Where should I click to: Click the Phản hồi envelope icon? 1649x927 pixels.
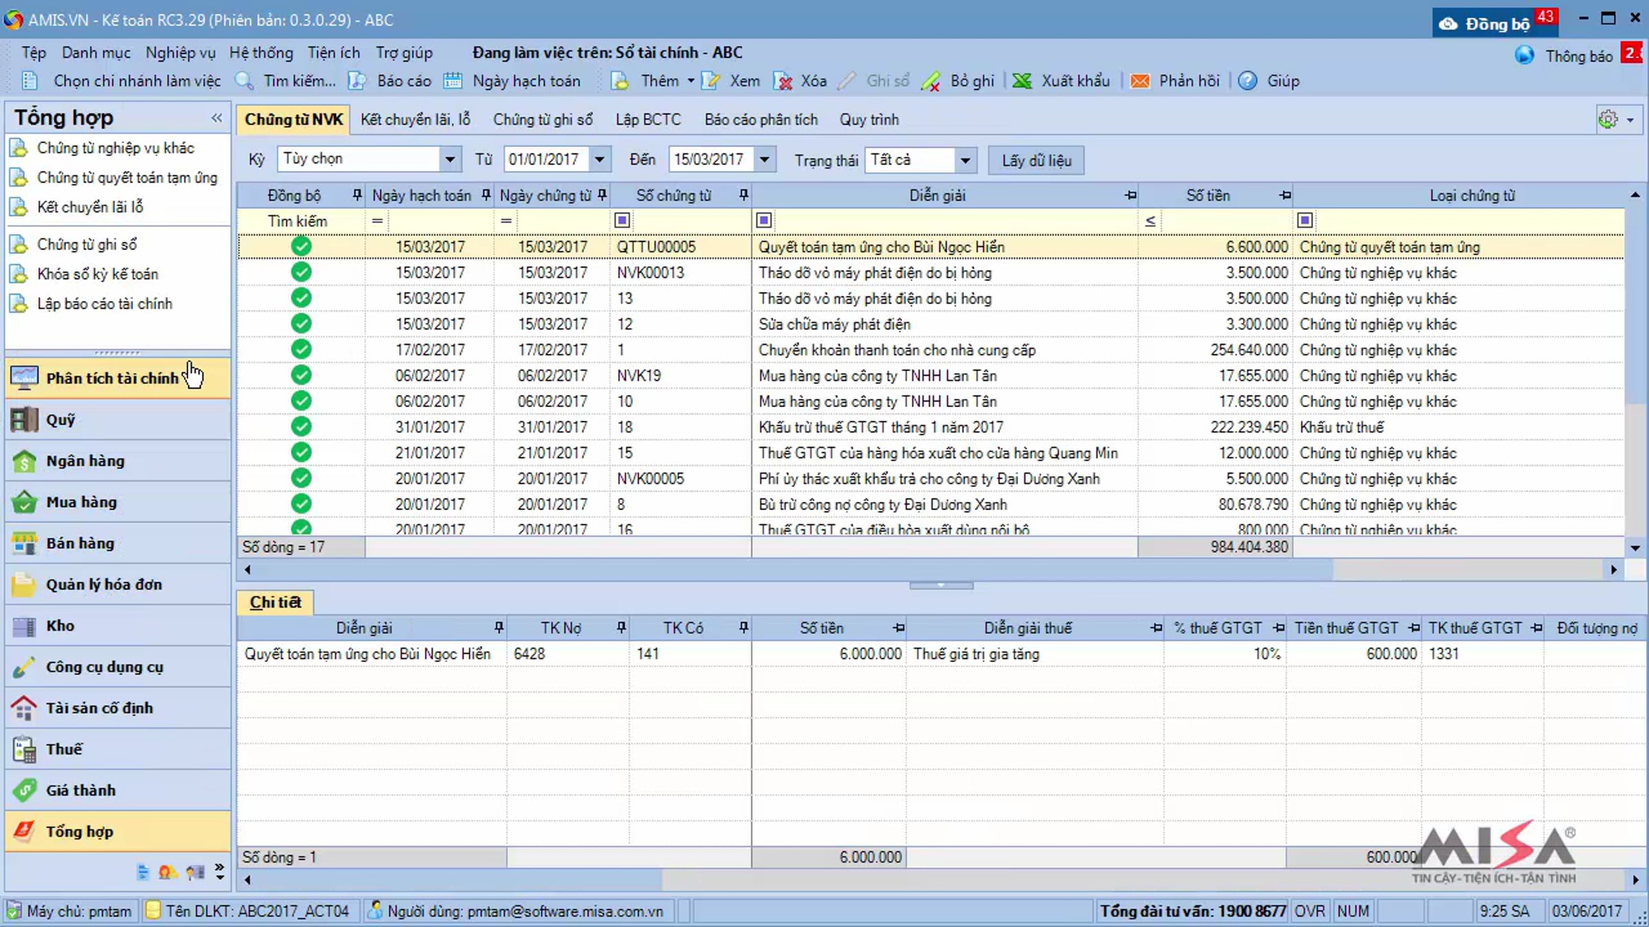[x=1140, y=81]
